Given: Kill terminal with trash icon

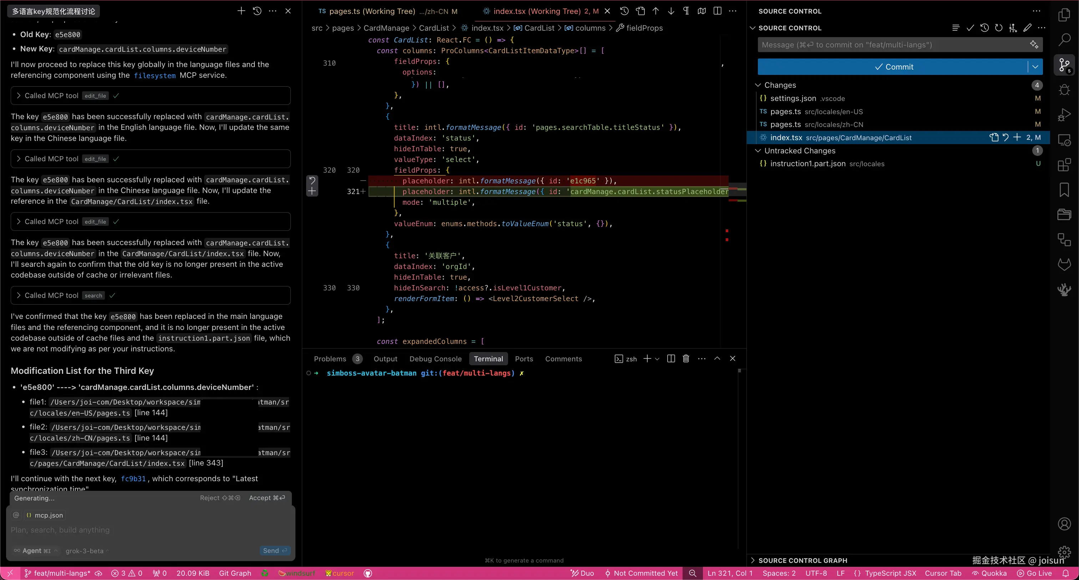Looking at the screenshot, I should tap(686, 359).
